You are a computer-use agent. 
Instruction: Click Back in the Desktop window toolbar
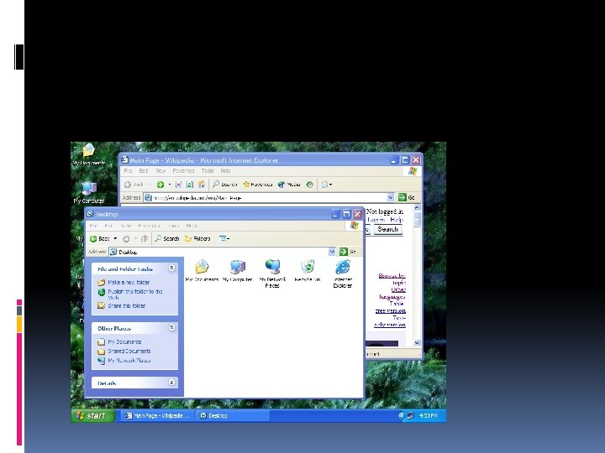pos(99,239)
